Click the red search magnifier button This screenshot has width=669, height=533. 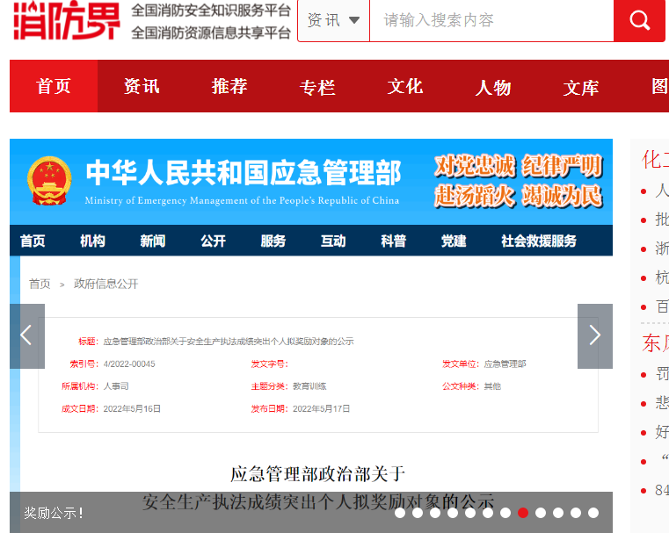[x=639, y=20]
